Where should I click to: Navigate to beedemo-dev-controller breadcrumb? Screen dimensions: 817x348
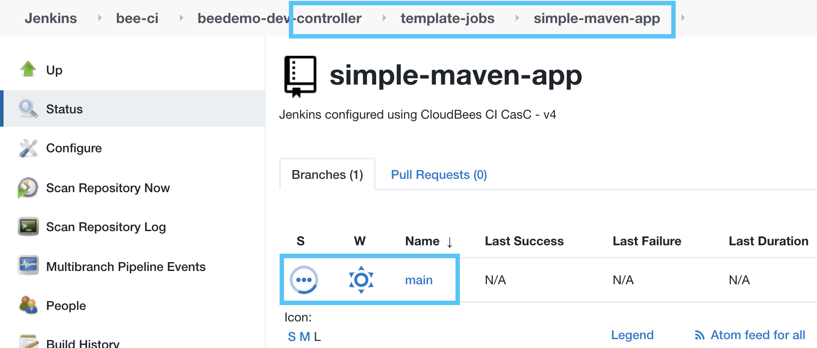(x=280, y=18)
